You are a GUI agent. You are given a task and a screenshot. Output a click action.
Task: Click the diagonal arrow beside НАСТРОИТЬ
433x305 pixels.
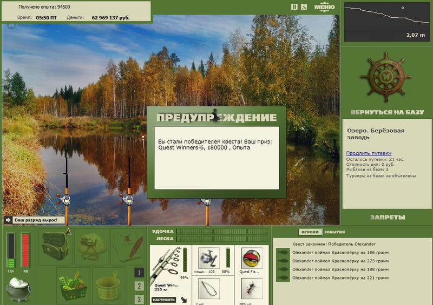183,300
